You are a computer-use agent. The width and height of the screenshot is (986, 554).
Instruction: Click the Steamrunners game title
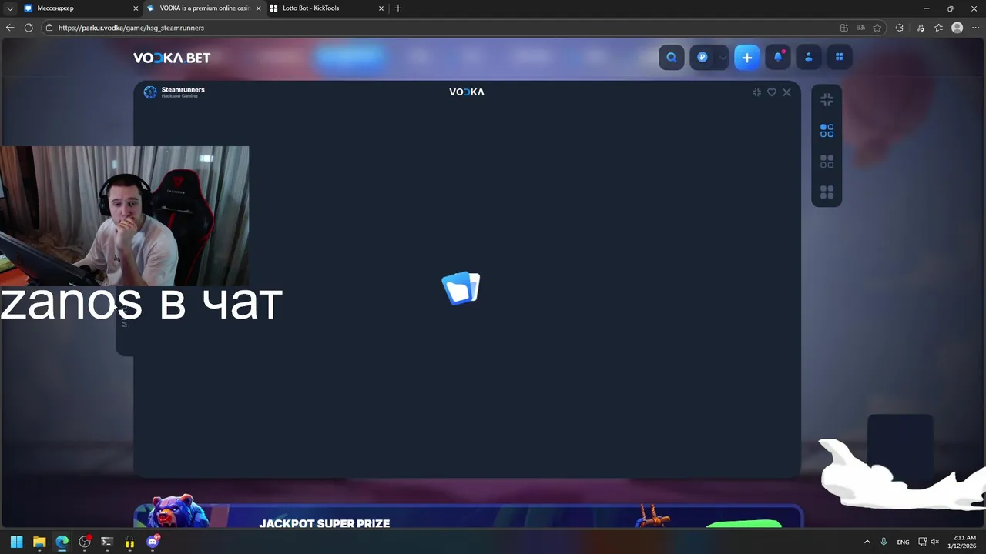183,90
